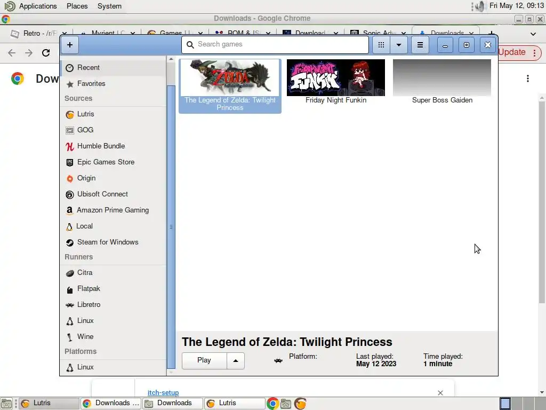This screenshot has width=546, height=410.
Task: Open the Humble Bundle source
Action: 113,146
